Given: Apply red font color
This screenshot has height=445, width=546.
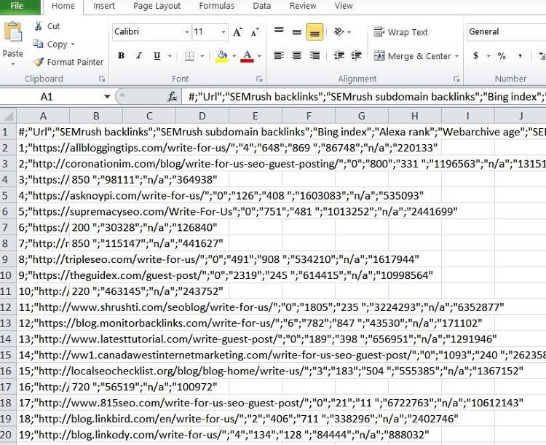Looking at the screenshot, I should pos(247,56).
